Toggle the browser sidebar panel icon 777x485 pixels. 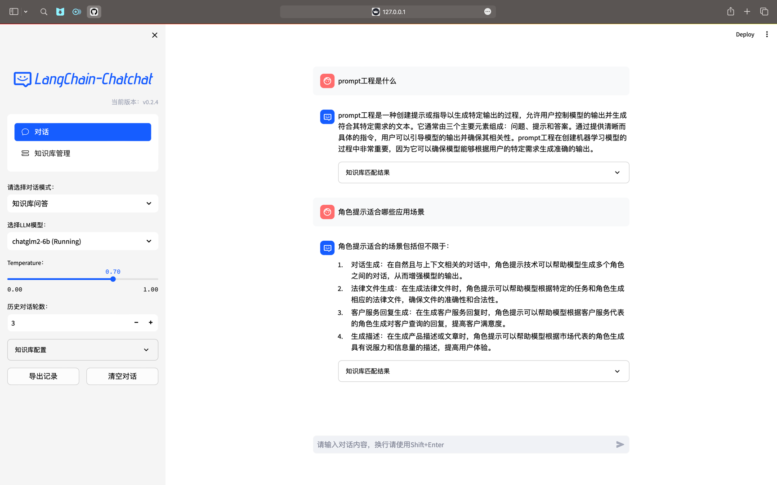pos(14,12)
